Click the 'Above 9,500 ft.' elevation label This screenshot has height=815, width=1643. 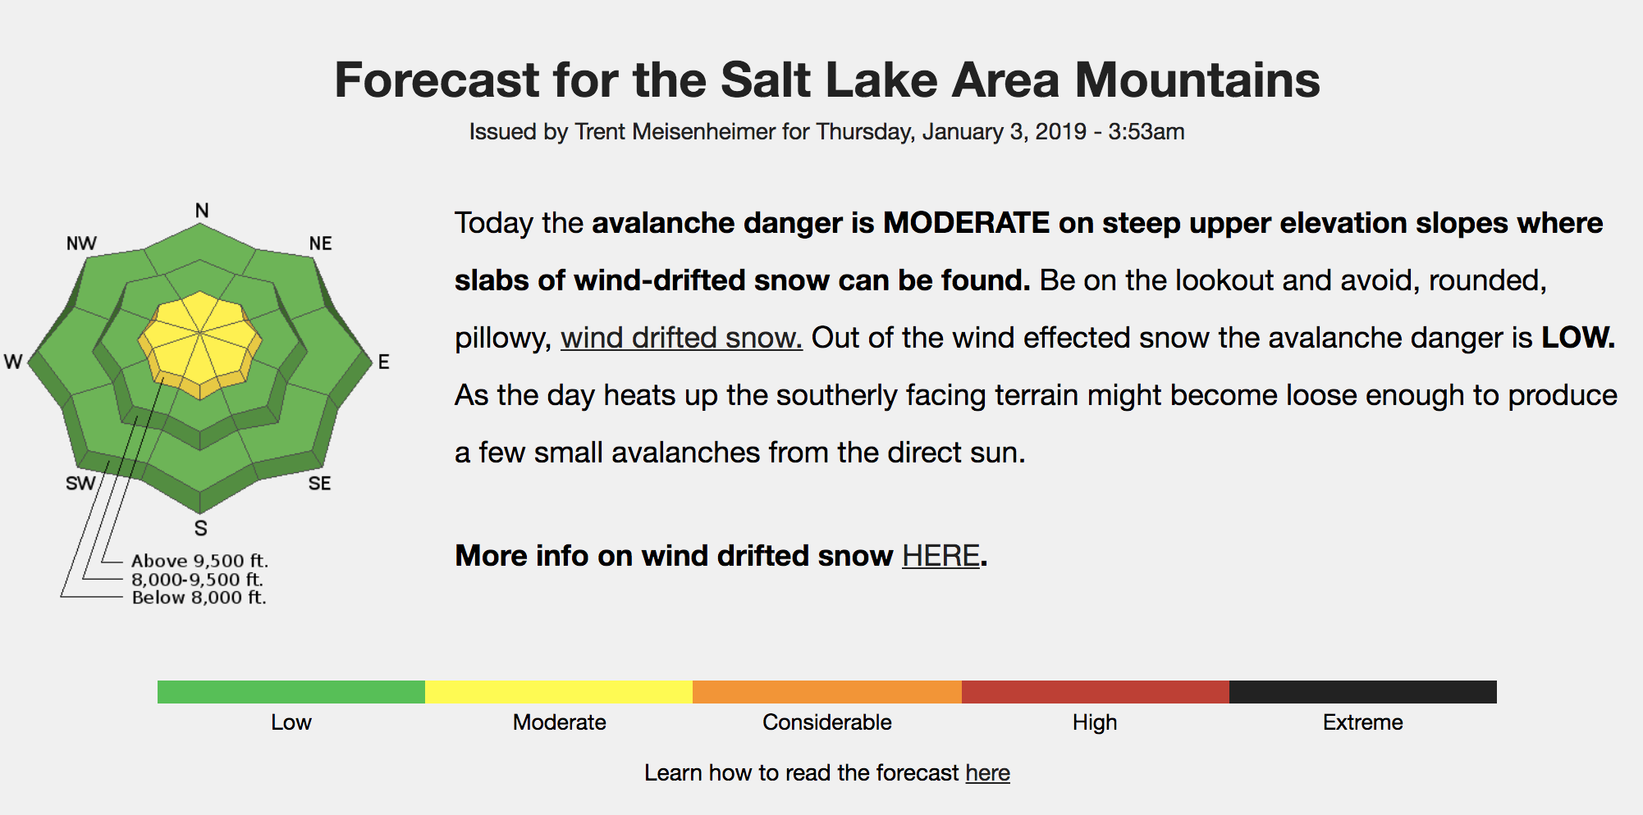[x=199, y=561]
